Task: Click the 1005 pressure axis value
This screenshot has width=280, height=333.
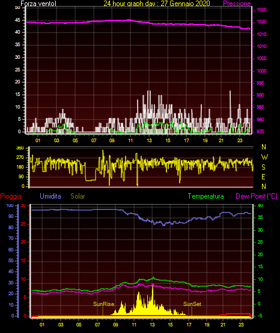Action: click(261, 59)
